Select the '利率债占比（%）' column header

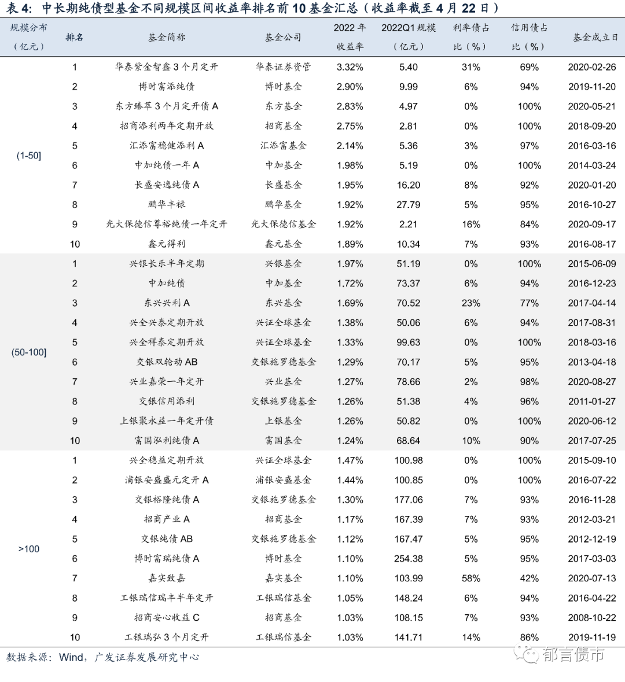click(x=471, y=37)
